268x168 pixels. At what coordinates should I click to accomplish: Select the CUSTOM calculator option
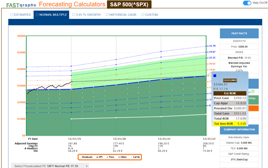[149, 15]
